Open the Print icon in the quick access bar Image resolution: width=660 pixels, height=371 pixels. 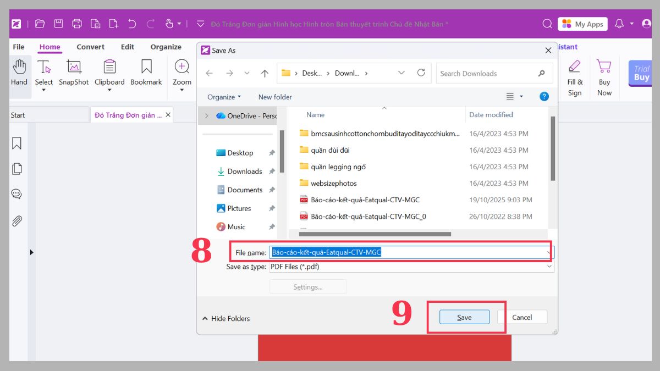(x=76, y=24)
